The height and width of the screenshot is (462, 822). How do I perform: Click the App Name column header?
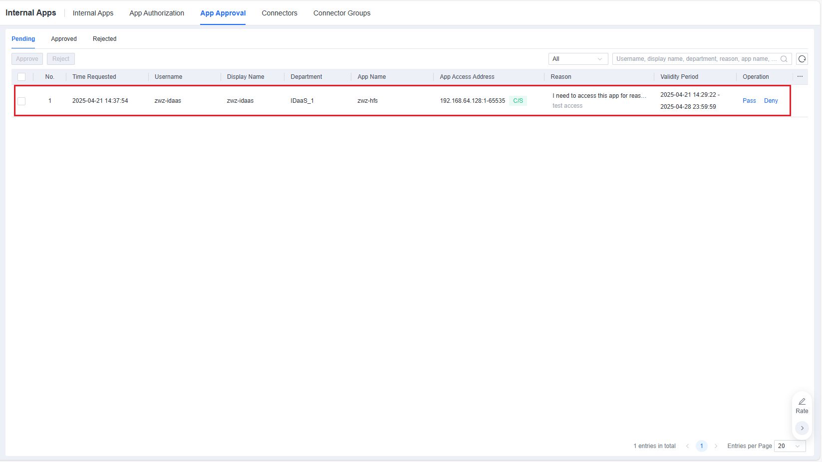372,77
